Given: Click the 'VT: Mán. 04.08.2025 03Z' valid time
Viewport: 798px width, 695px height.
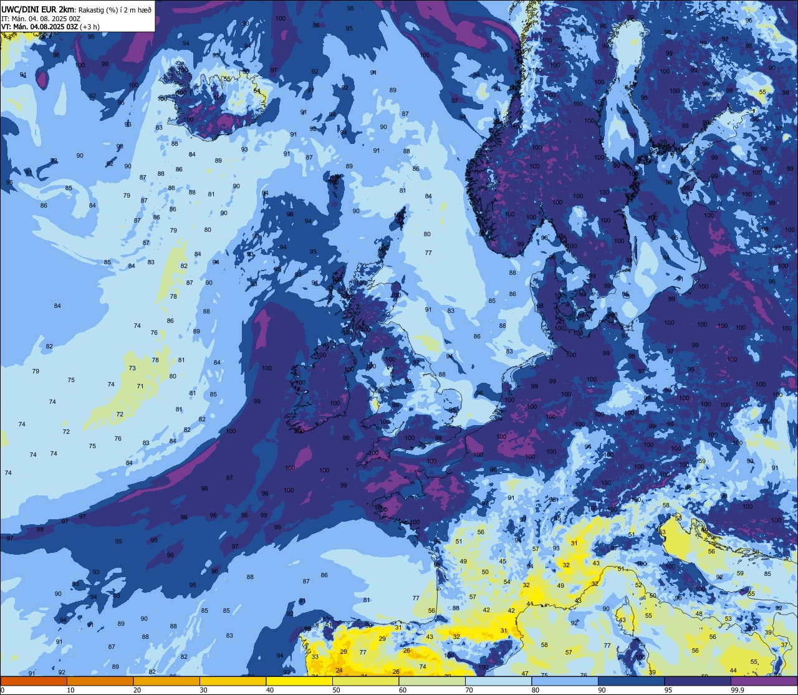Looking at the screenshot, I should pyautogui.click(x=39, y=27).
